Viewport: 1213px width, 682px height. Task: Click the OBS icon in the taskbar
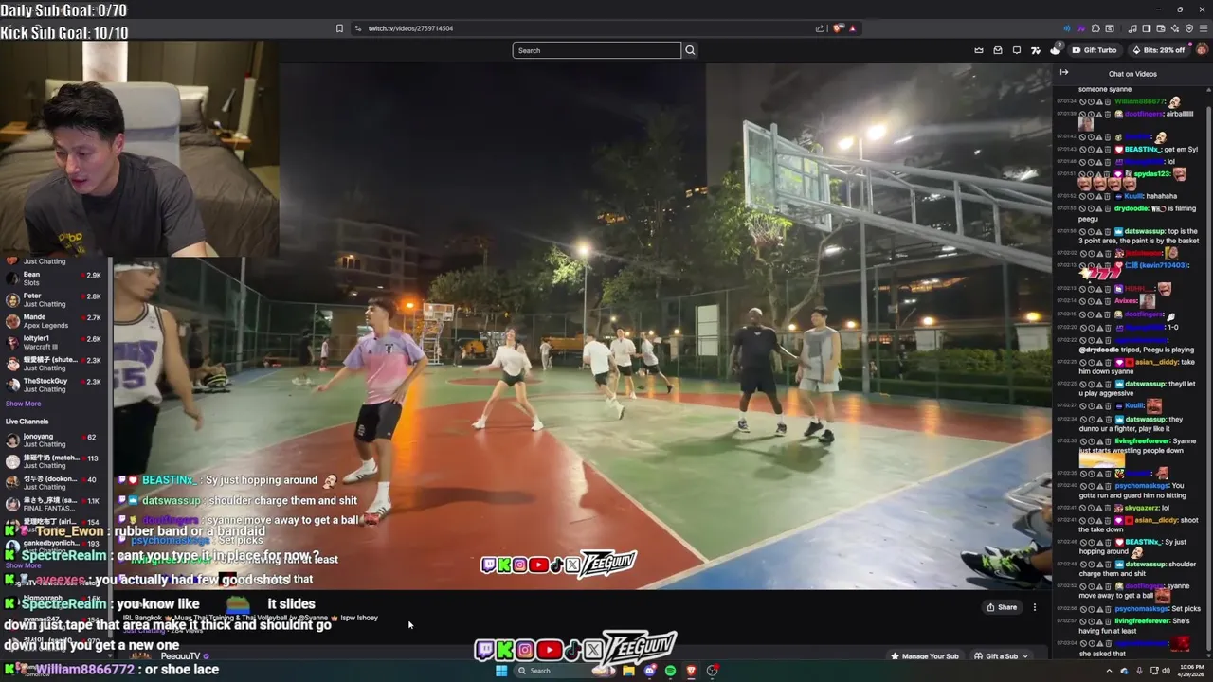(x=713, y=671)
